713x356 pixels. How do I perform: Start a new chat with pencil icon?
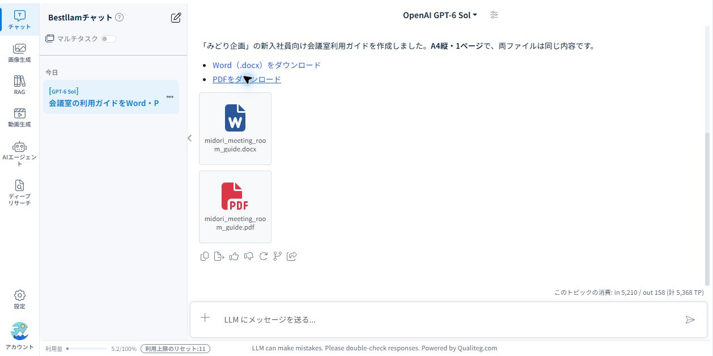176,18
